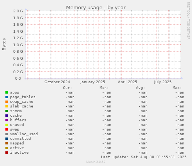This screenshot has height=166, width=192.
Task: Click the July 2025 axis label
Action: coord(163,82)
